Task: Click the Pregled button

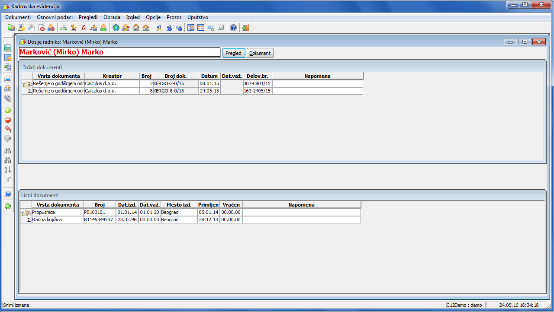Action: [x=234, y=53]
